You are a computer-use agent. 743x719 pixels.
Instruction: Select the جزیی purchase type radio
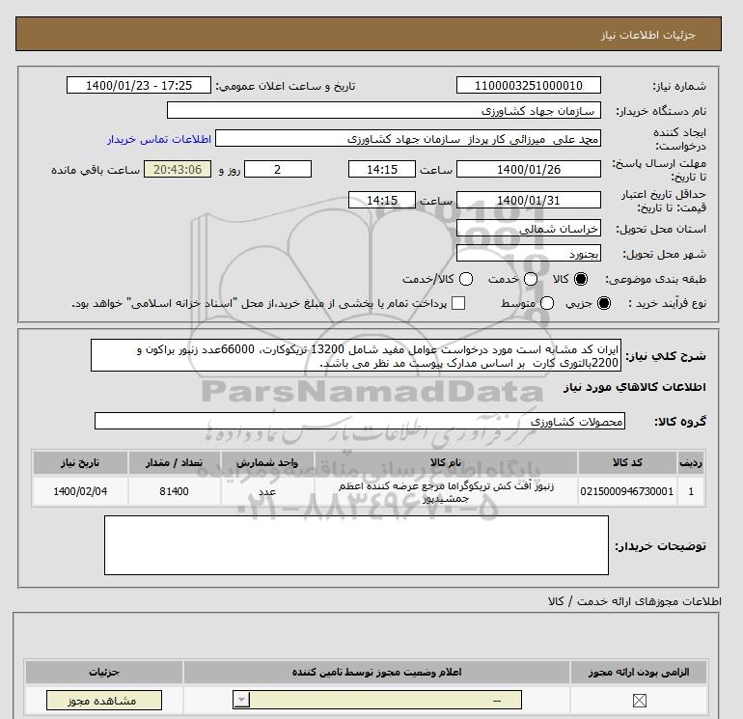pyautogui.click(x=604, y=303)
